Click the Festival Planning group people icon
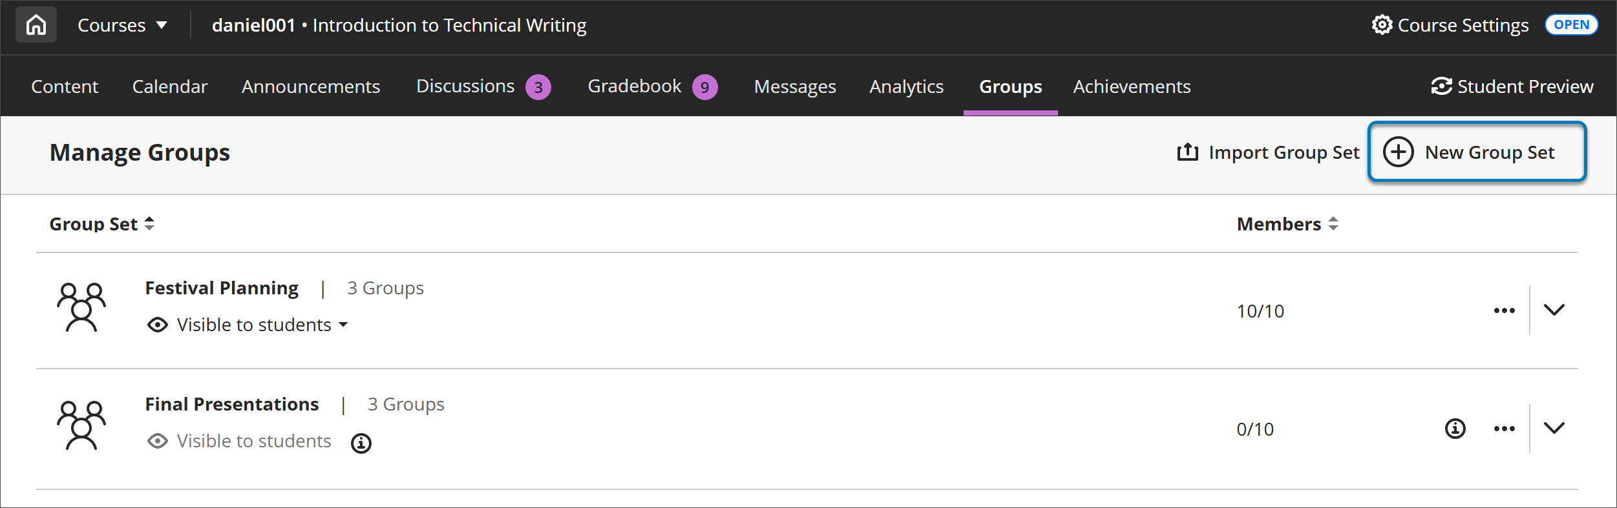This screenshot has height=508, width=1617. coord(81,307)
